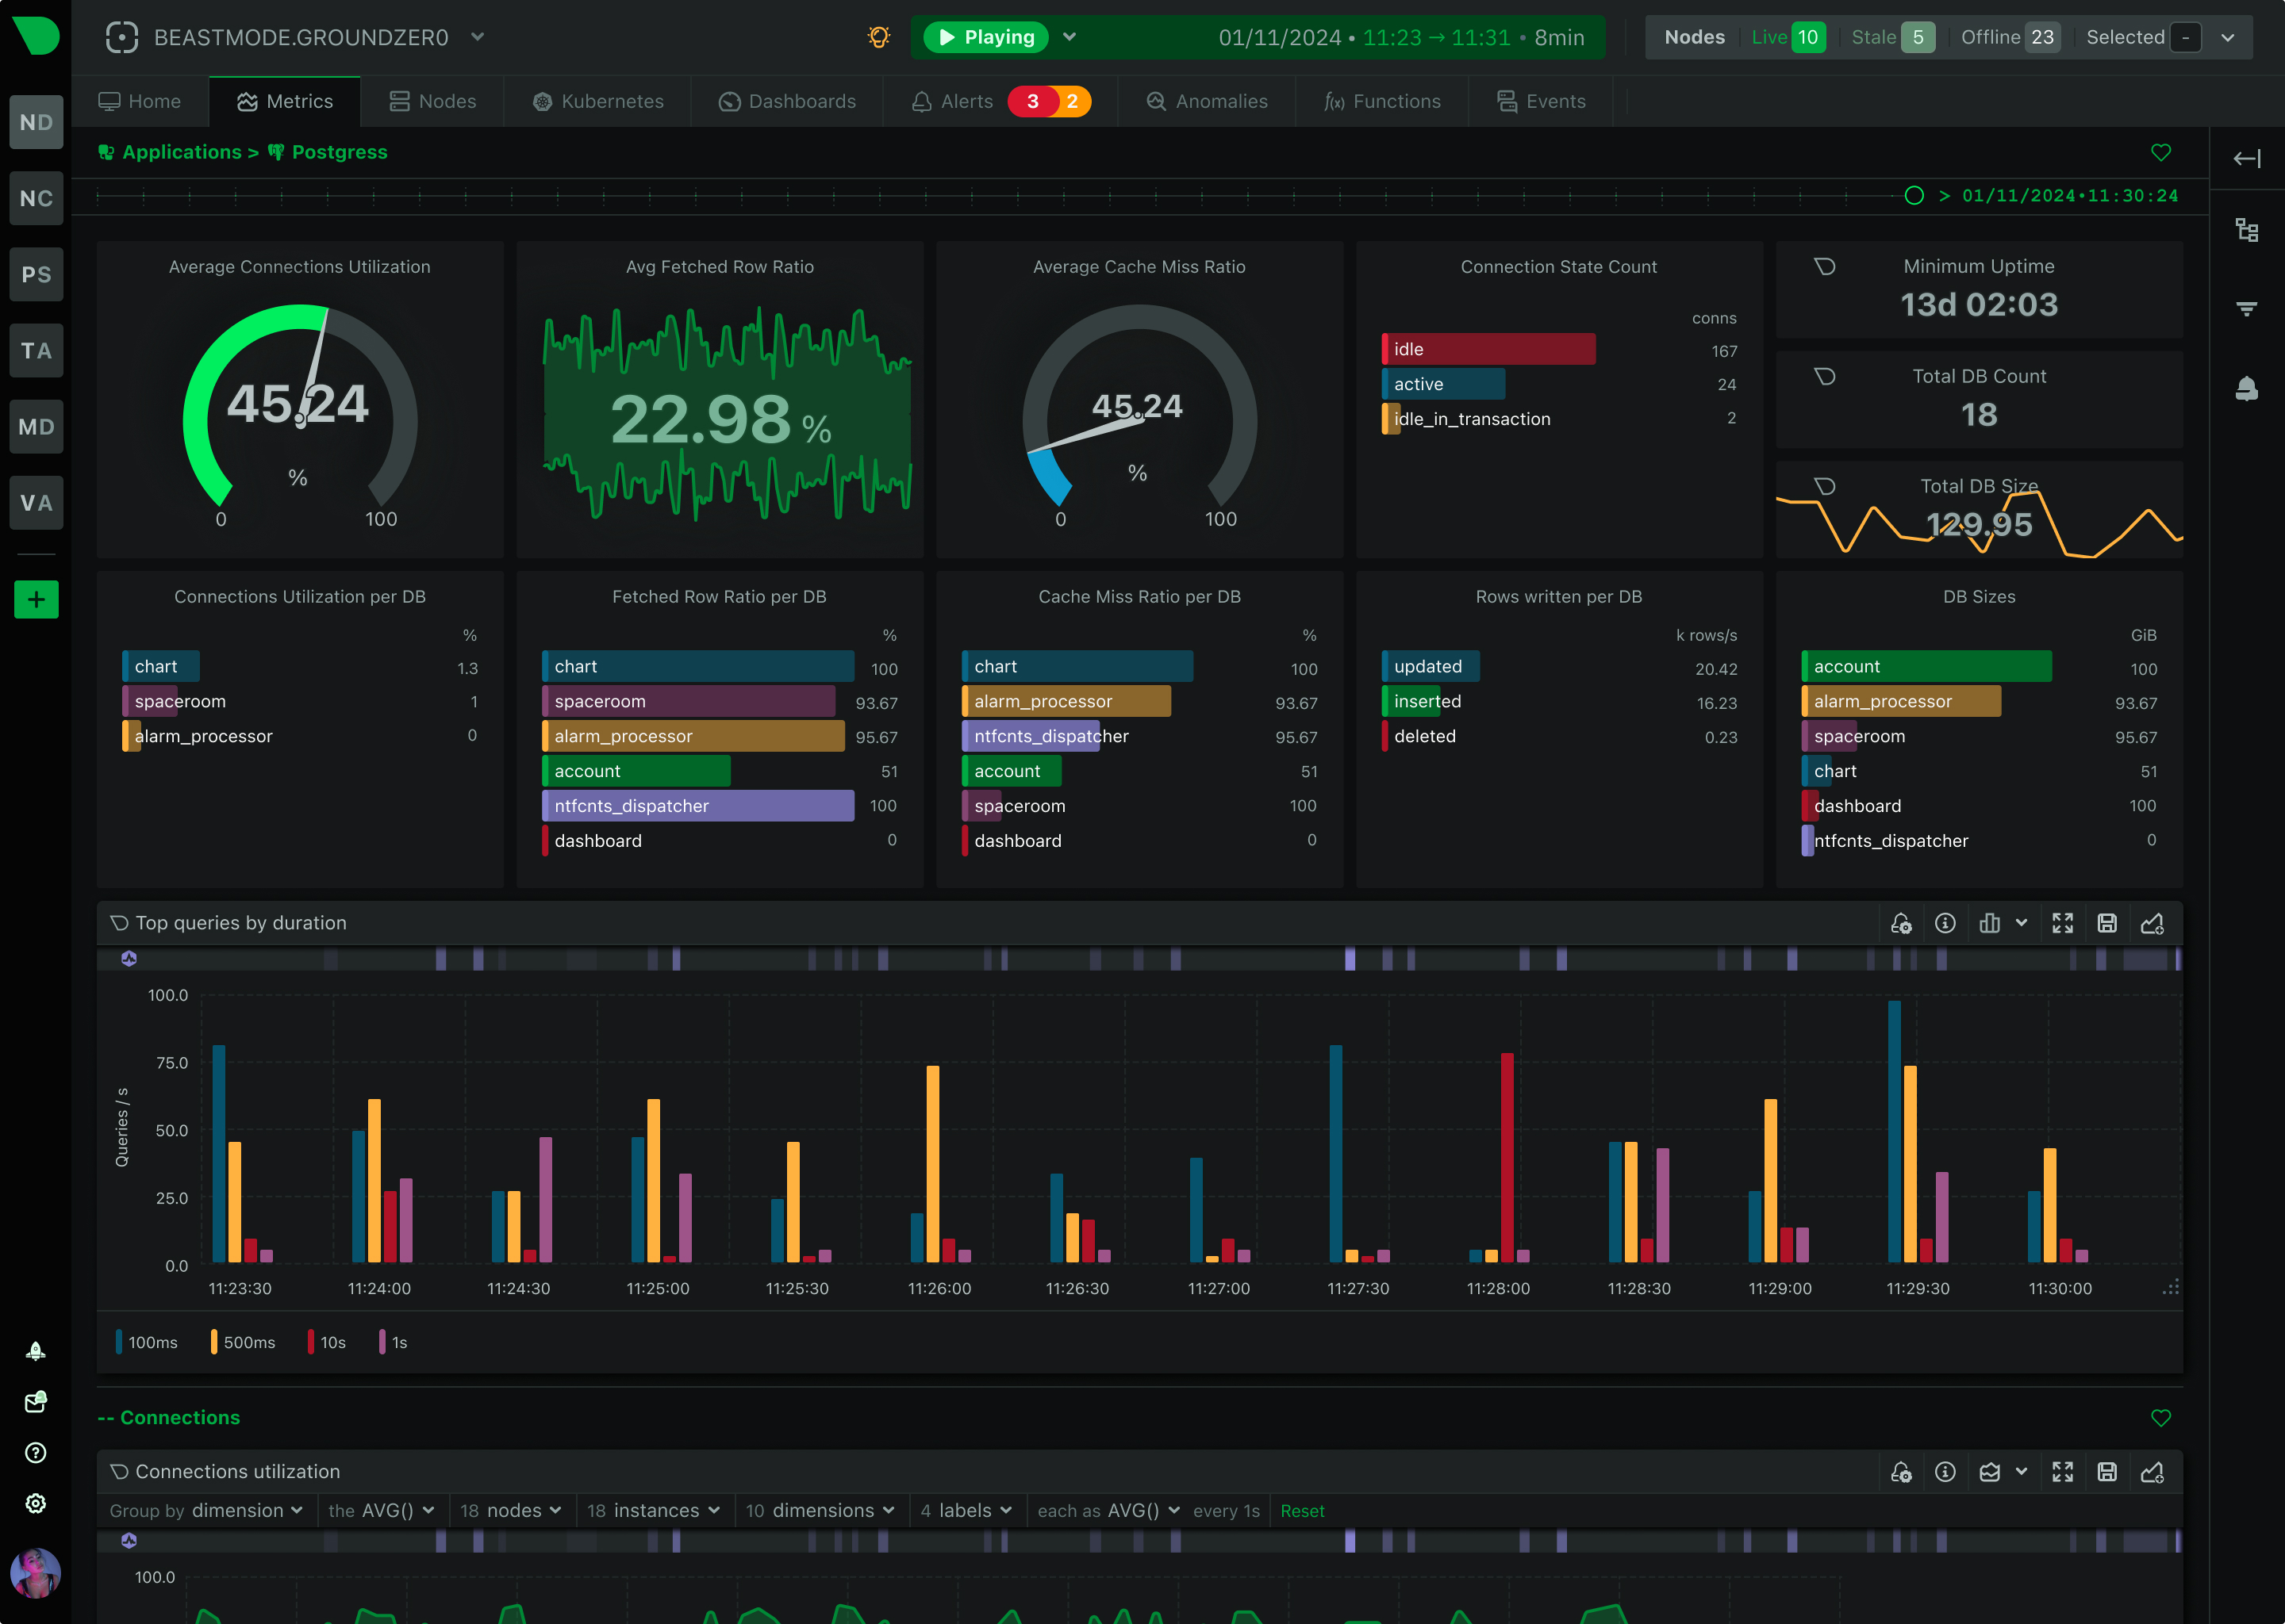Pause playback using the Playing control
Viewport: 2285px width, 1624px height.
tap(985, 36)
